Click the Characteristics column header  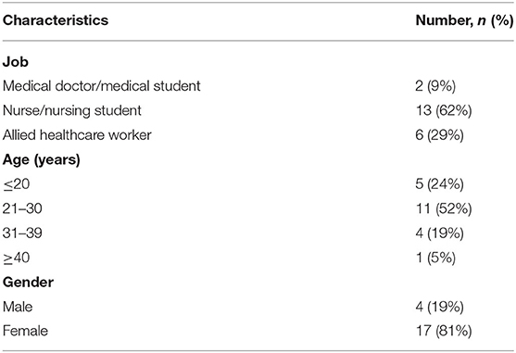coord(56,20)
